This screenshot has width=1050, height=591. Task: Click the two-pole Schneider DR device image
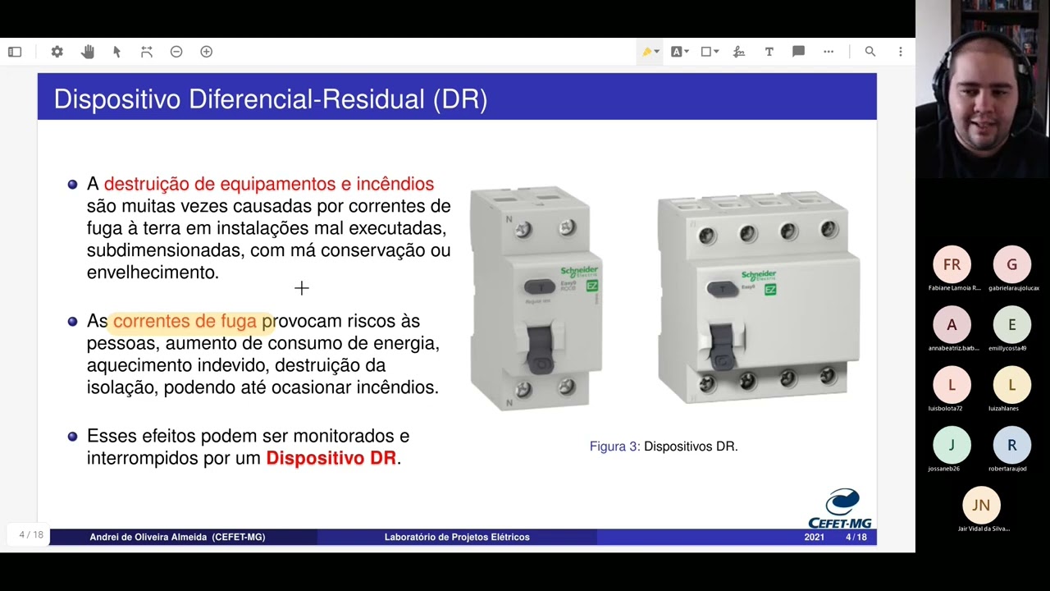[536, 299]
